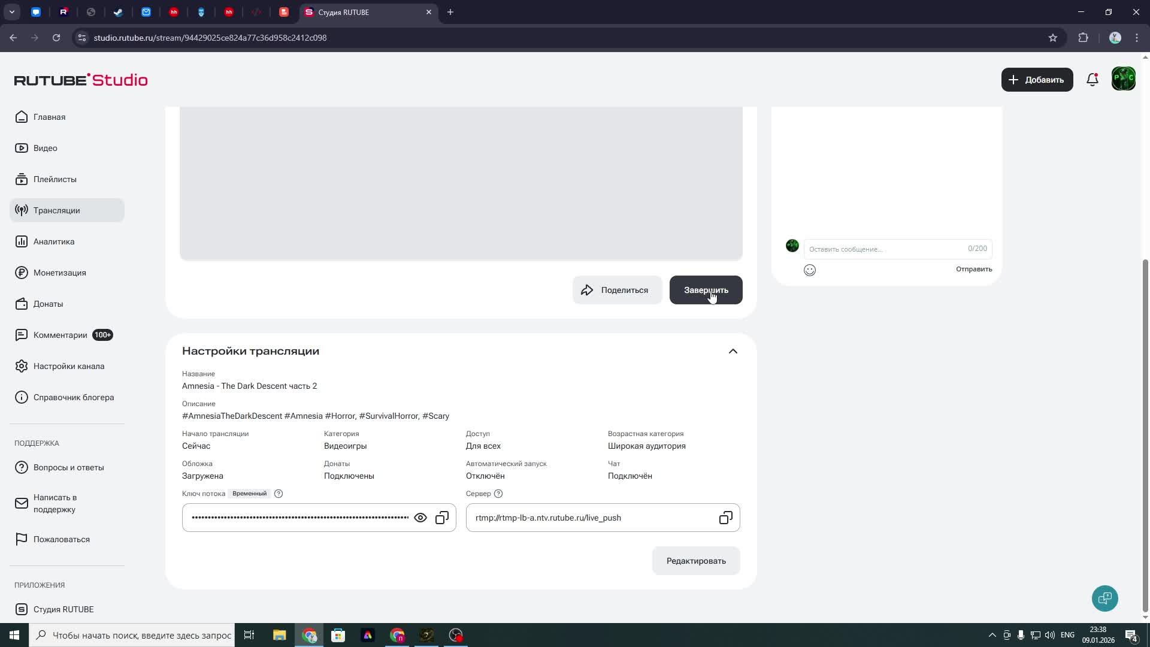This screenshot has height=647, width=1150.
Task: Open notifications bell
Action: pyautogui.click(x=1092, y=80)
